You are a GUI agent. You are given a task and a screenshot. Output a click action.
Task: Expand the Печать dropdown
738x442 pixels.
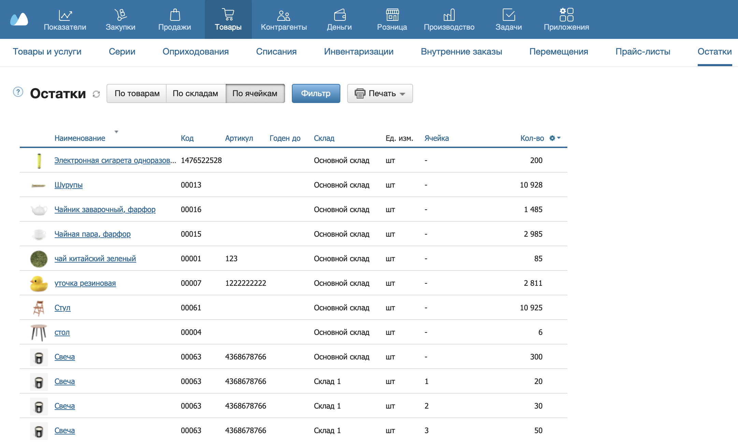click(x=380, y=93)
